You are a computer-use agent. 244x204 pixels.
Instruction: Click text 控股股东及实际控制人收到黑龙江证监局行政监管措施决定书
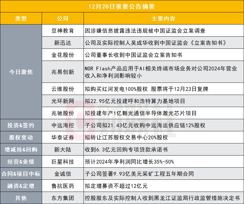click(162, 198)
